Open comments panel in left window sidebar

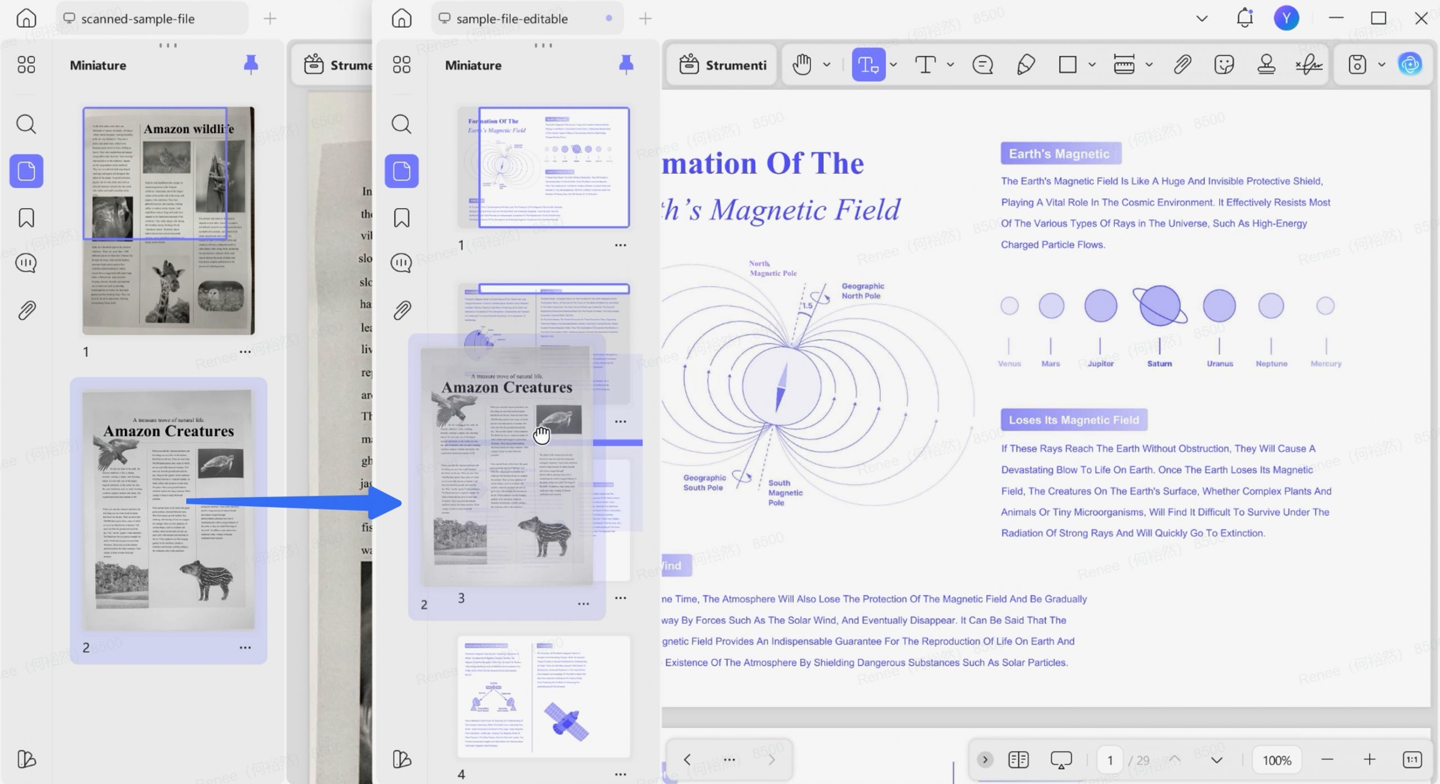point(26,263)
